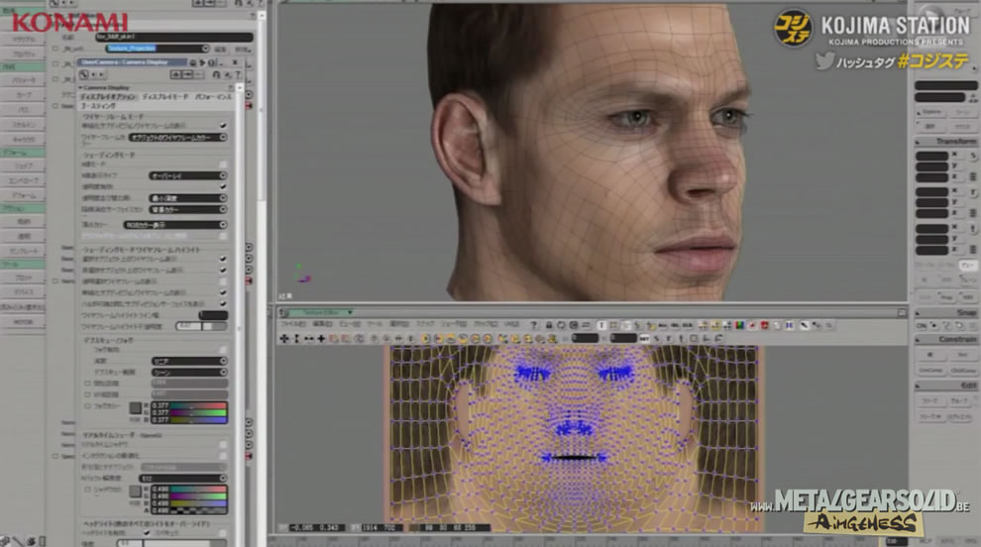Open the depth cue range scene dropdown
The image size is (981, 547).
click(189, 373)
